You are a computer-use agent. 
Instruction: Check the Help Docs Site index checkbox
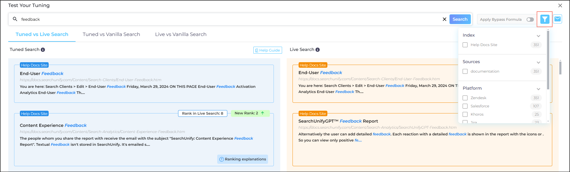click(x=465, y=45)
